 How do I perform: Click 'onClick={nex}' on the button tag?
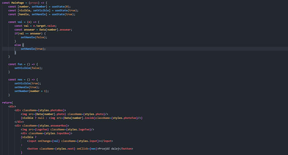tap(87, 149)
